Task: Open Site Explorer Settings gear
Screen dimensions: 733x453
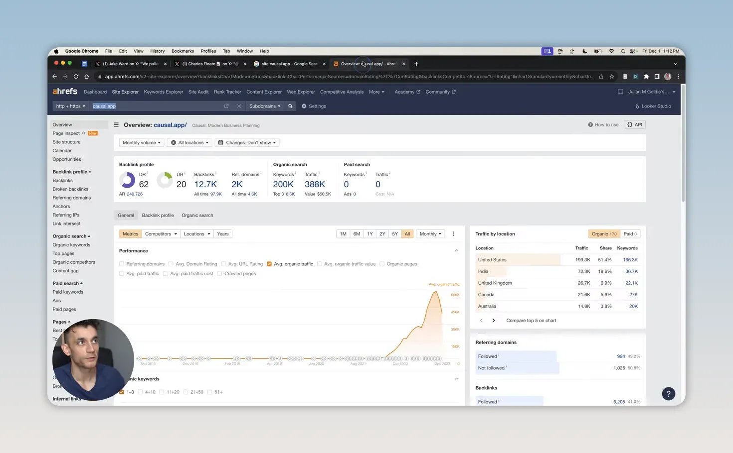Action: [x=314, y=106]
